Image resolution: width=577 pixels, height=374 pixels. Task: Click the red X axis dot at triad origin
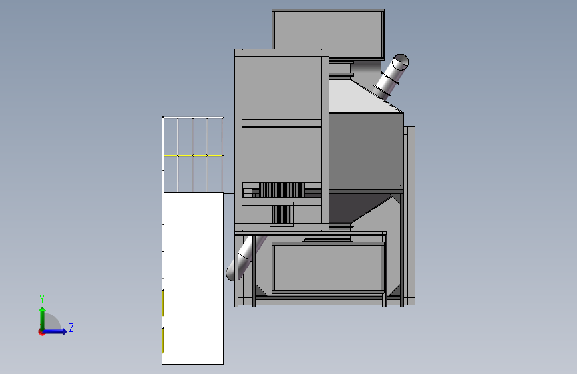pos(41,333)
